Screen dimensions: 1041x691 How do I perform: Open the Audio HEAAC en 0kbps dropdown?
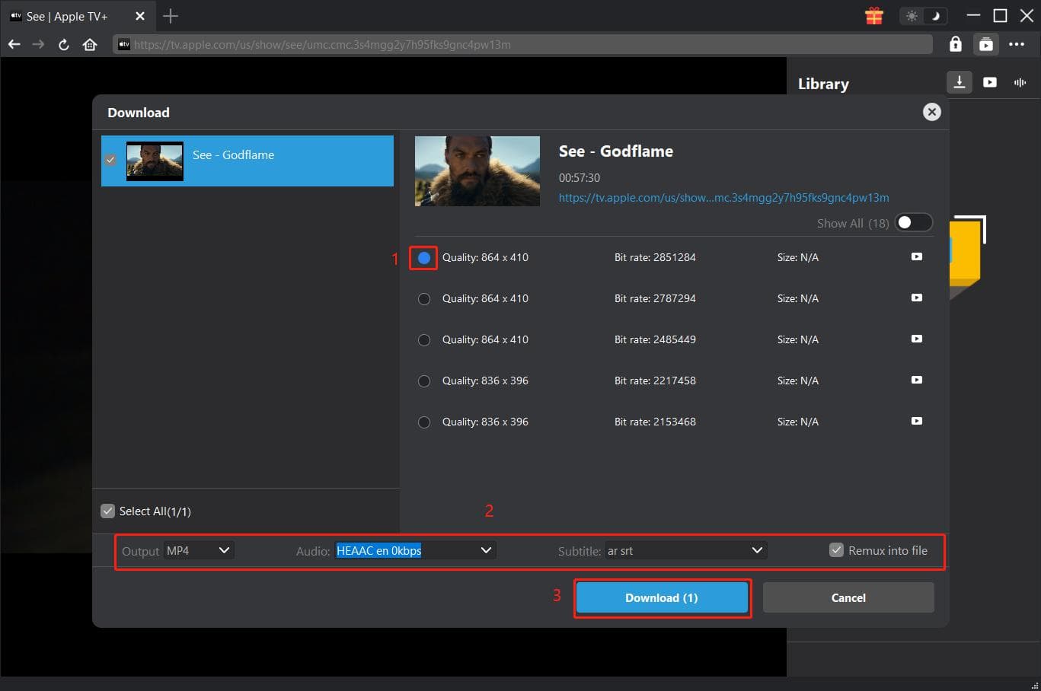[415, 550]
